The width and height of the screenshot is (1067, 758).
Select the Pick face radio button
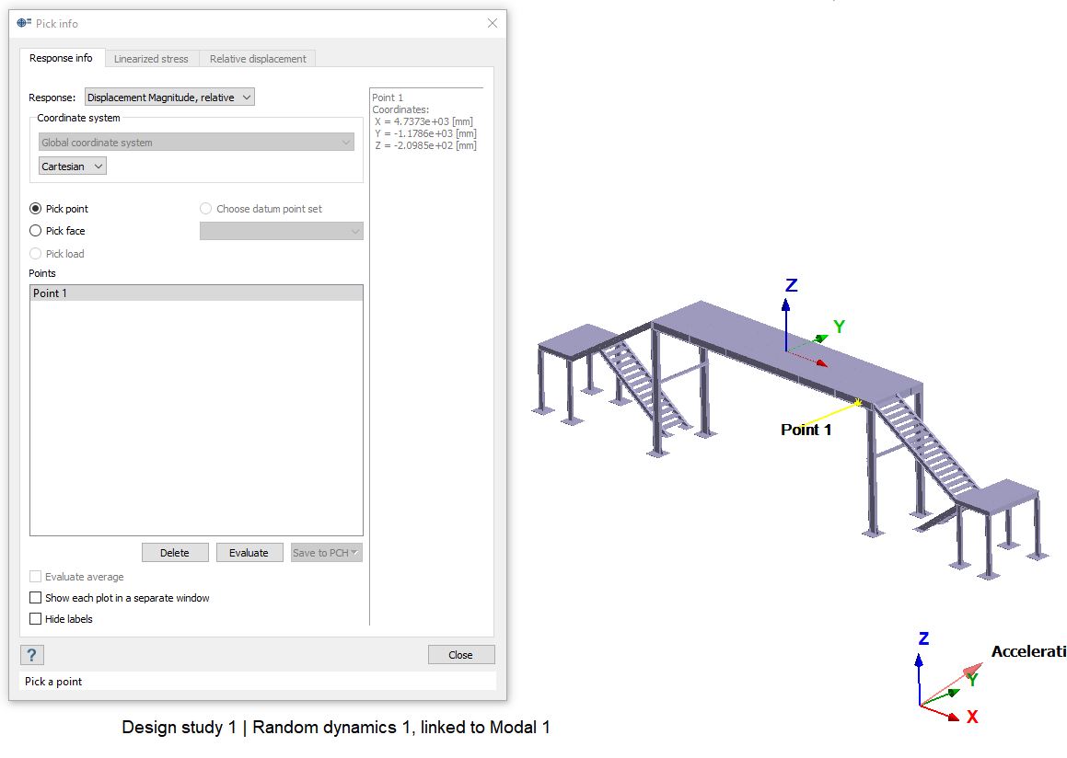click(x=35, y=231)
